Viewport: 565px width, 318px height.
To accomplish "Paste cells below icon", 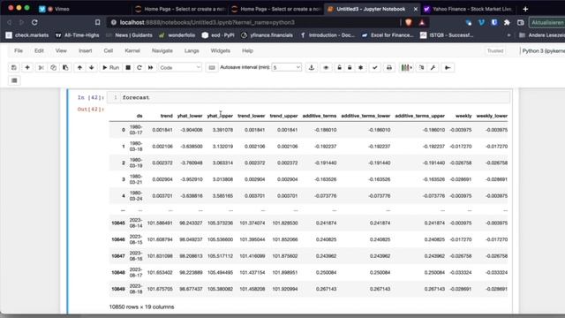I will [x=65, y=67].
